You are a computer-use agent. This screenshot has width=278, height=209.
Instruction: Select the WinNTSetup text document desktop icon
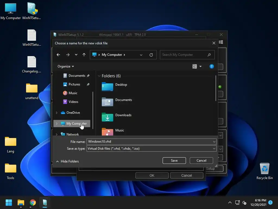[x=32, y=38]
